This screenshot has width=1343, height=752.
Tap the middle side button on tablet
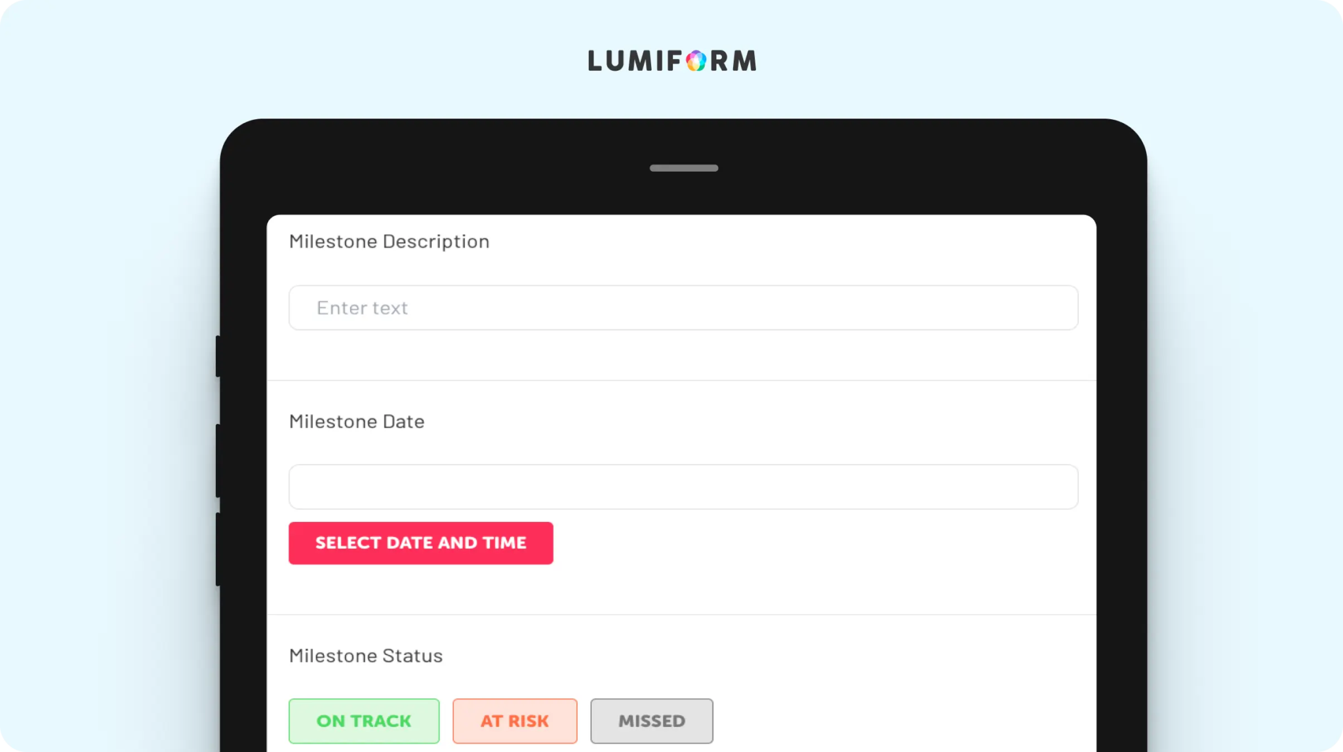coord(218,461)
